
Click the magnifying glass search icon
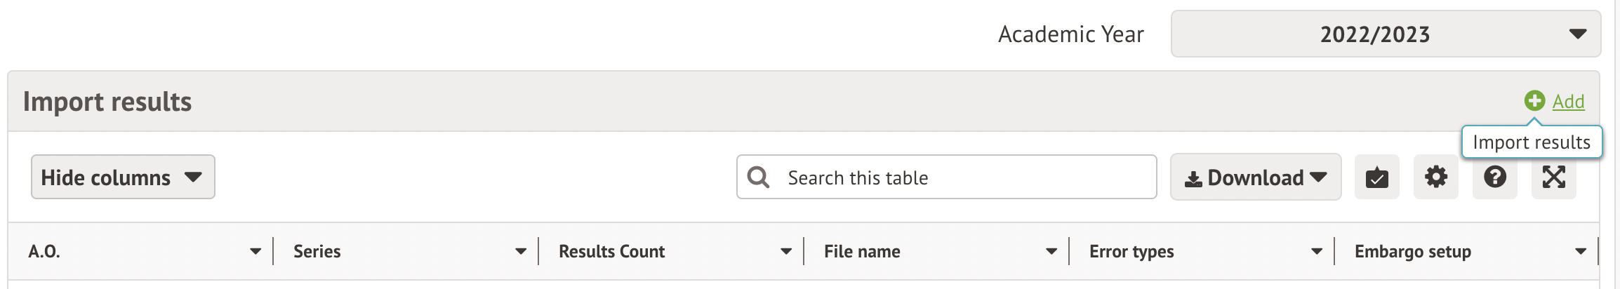point(758,177)
